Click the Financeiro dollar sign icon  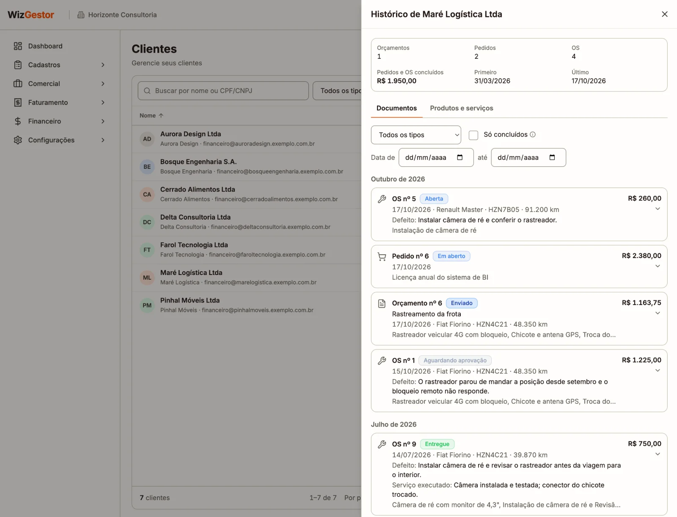pyautogui.click(x=18, y=121)
